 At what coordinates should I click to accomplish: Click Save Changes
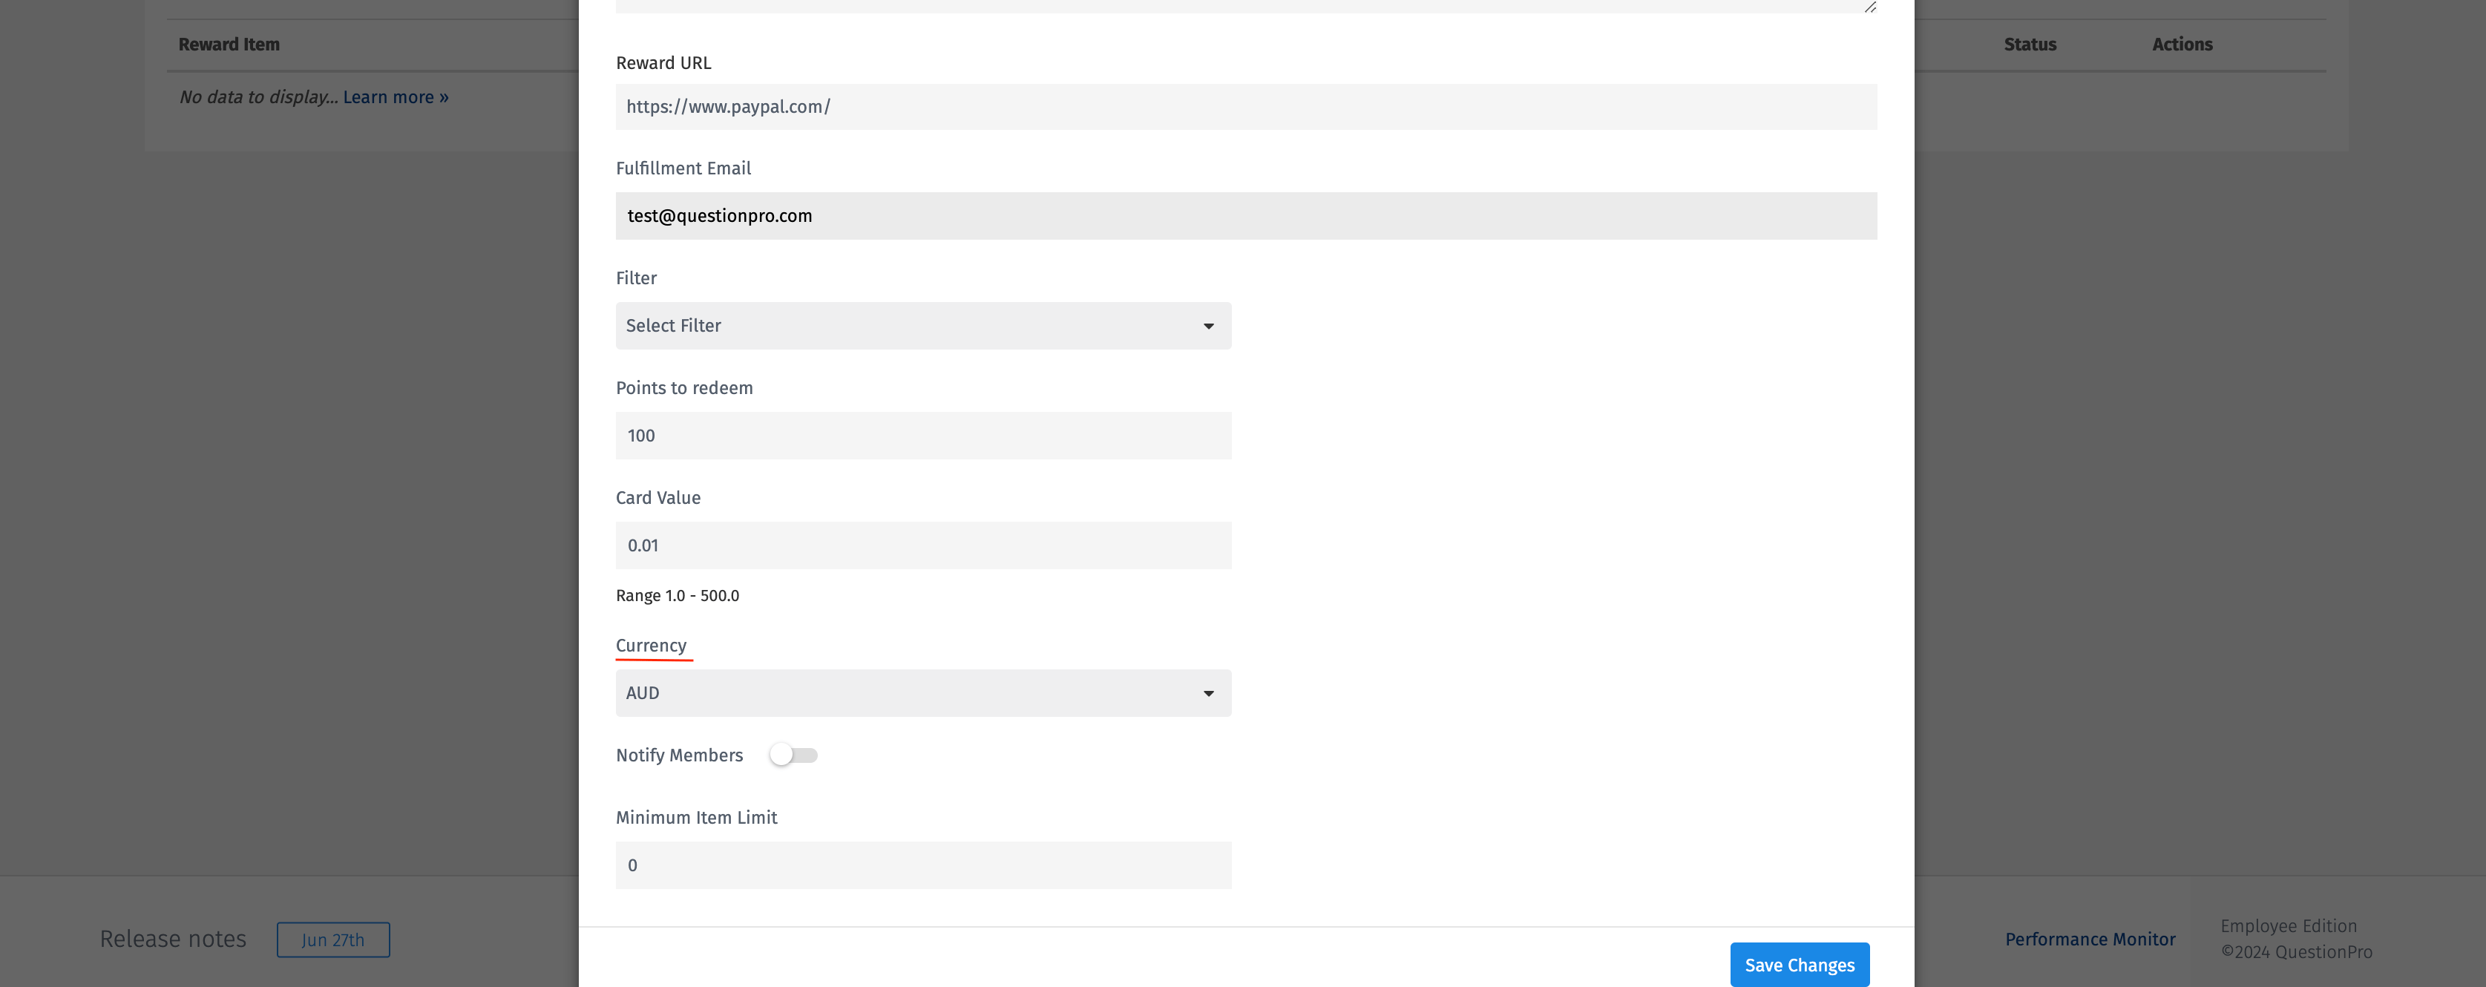click(1799, 964)
